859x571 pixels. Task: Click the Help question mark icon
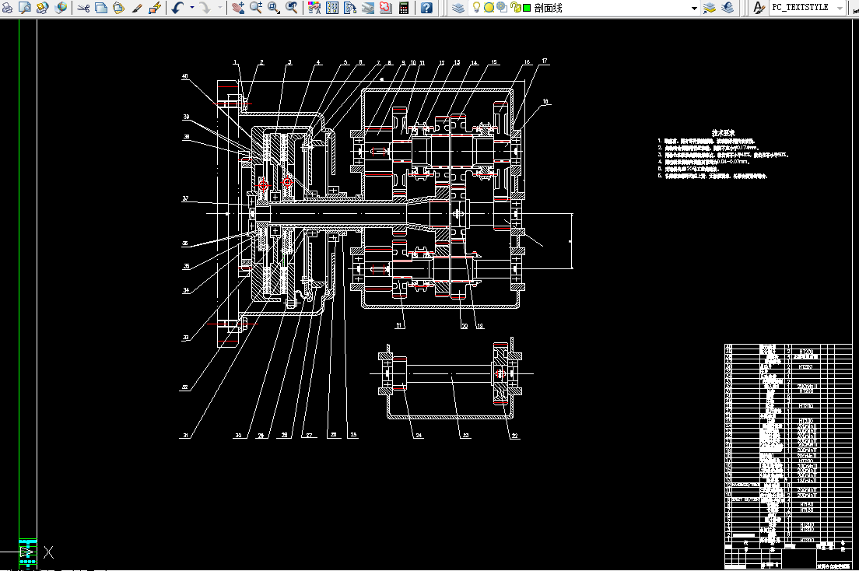tap(426, 8)
